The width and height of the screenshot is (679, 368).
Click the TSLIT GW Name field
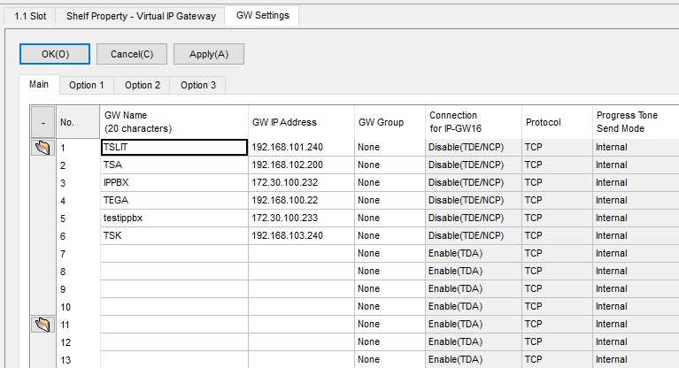point(174,147)
